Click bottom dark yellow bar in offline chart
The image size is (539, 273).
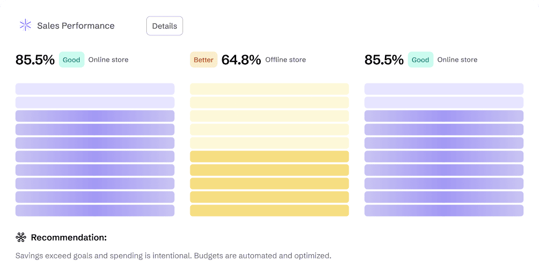pyautogui.click(x=269, y=210)
